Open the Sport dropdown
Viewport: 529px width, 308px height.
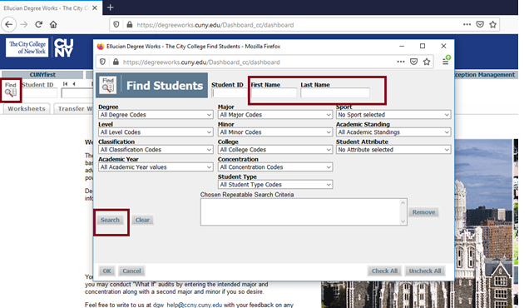point(393,115)
